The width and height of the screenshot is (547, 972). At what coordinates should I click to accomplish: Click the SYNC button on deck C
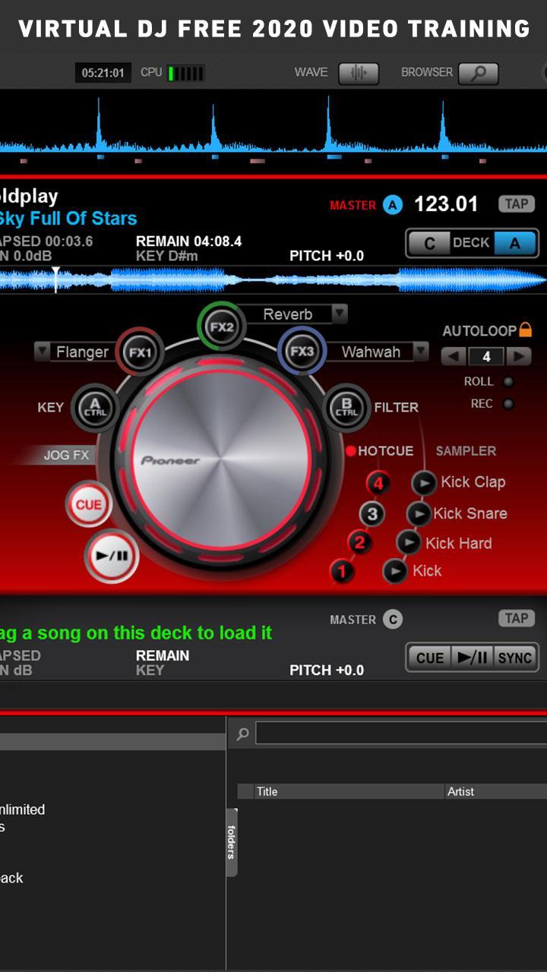515,658
